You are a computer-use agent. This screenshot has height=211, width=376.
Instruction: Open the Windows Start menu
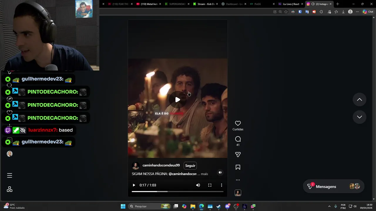click(123, 206)
